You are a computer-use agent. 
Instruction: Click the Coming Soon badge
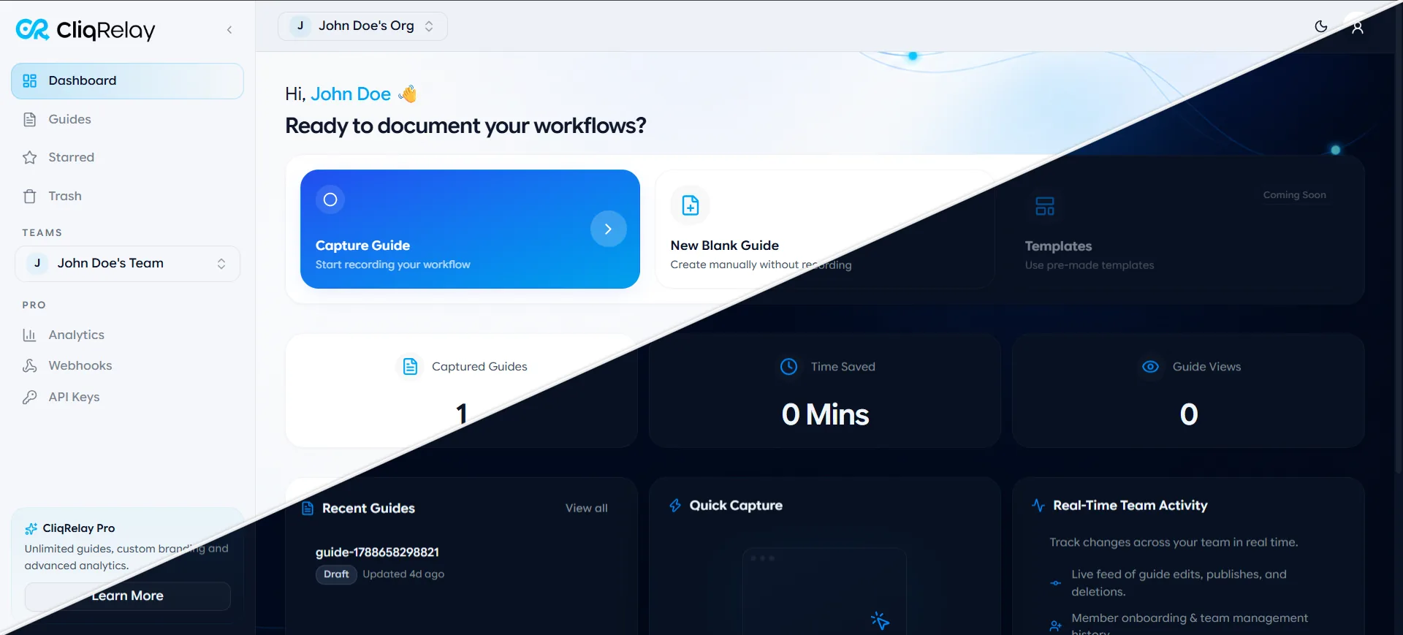[x=1295, y=195]
